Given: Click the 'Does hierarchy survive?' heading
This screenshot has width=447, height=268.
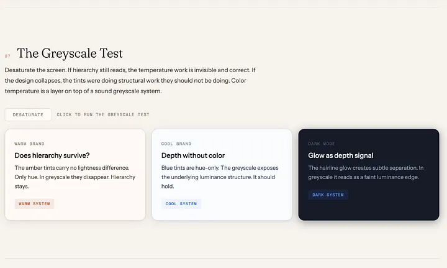Looking at the screenshot, I should (52, 155).
